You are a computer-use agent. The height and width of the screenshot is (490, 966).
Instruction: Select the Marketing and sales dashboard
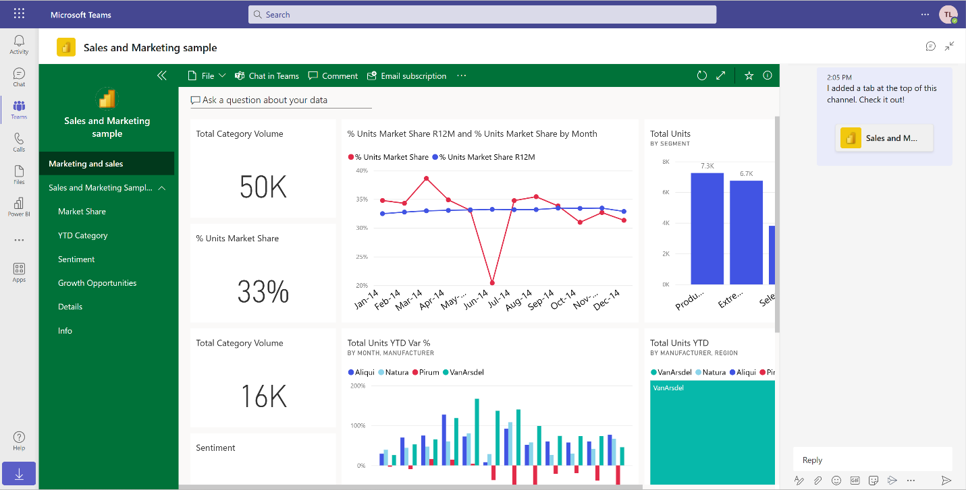click(107, 164)
